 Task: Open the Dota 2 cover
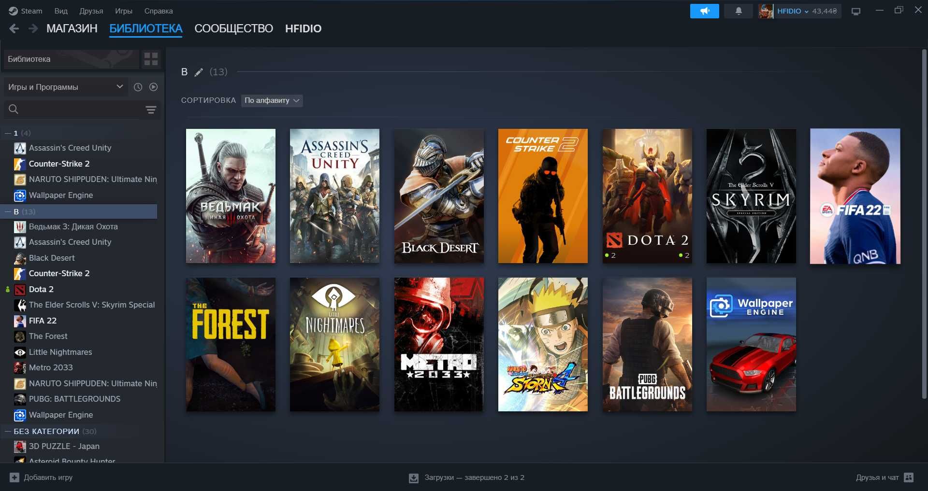tap(647, 196)
